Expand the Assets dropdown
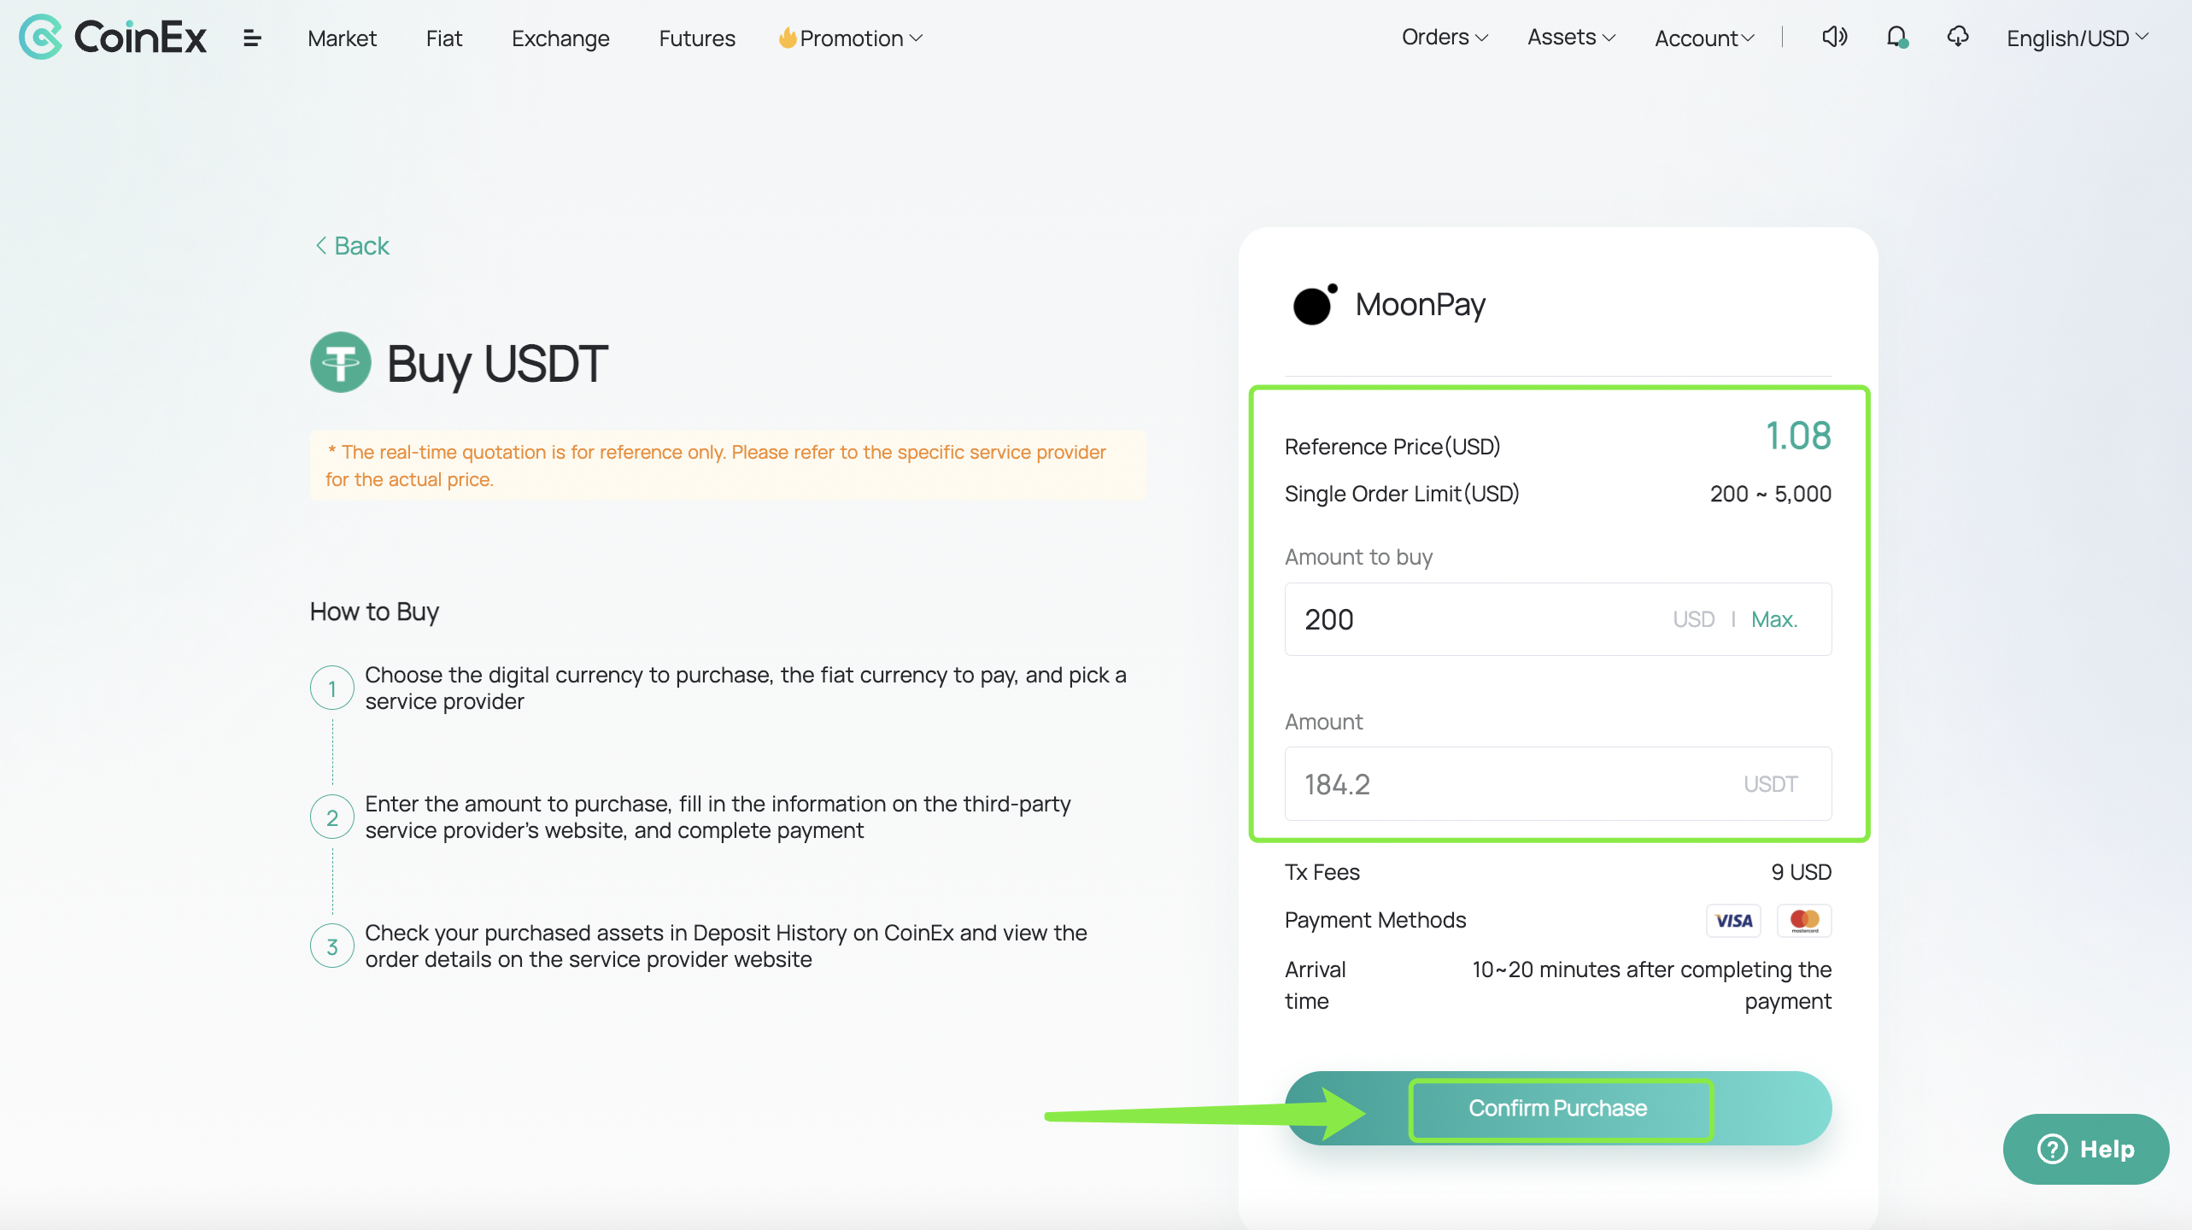 point(1571,37)
